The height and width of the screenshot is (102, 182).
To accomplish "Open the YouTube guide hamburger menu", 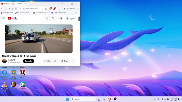I will [x=3, y=18].
